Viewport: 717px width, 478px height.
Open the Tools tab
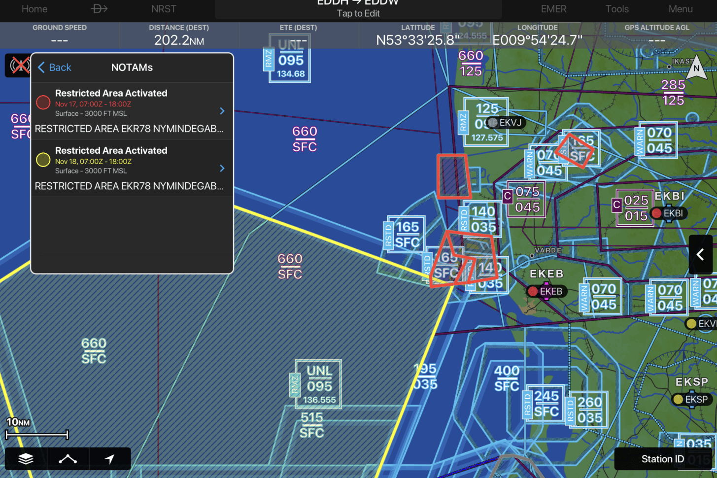(x=617, y=9)
